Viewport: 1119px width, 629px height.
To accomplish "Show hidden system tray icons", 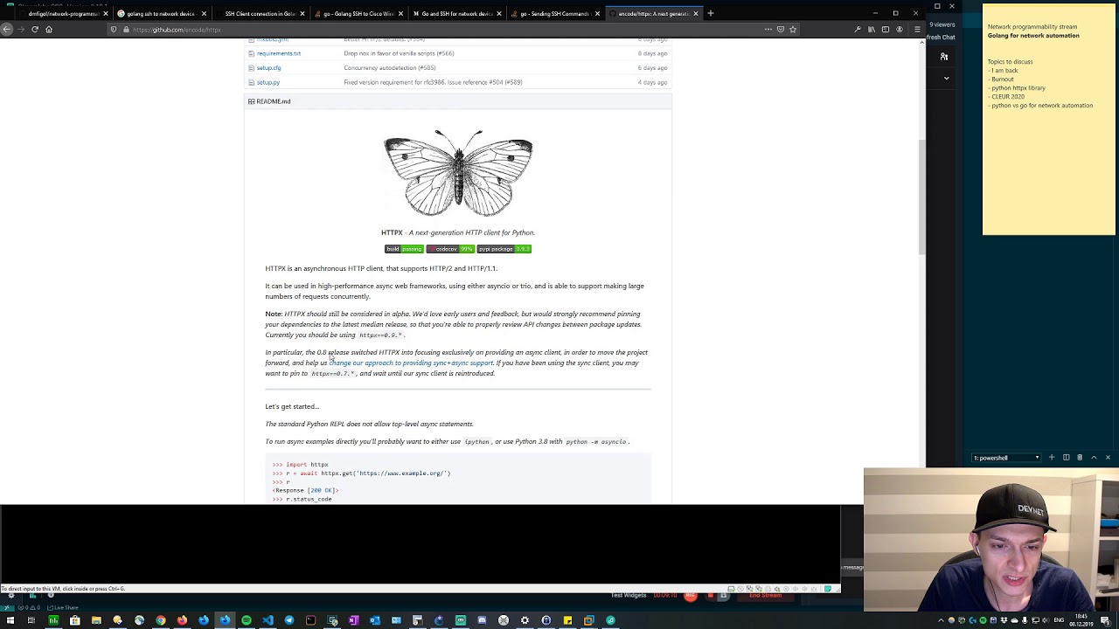I will 941,621.
